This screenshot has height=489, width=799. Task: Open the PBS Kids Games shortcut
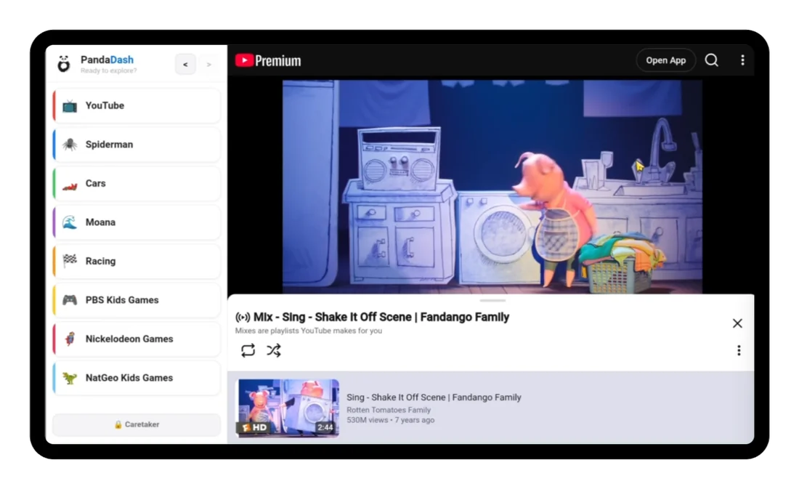tap(137, 300)
